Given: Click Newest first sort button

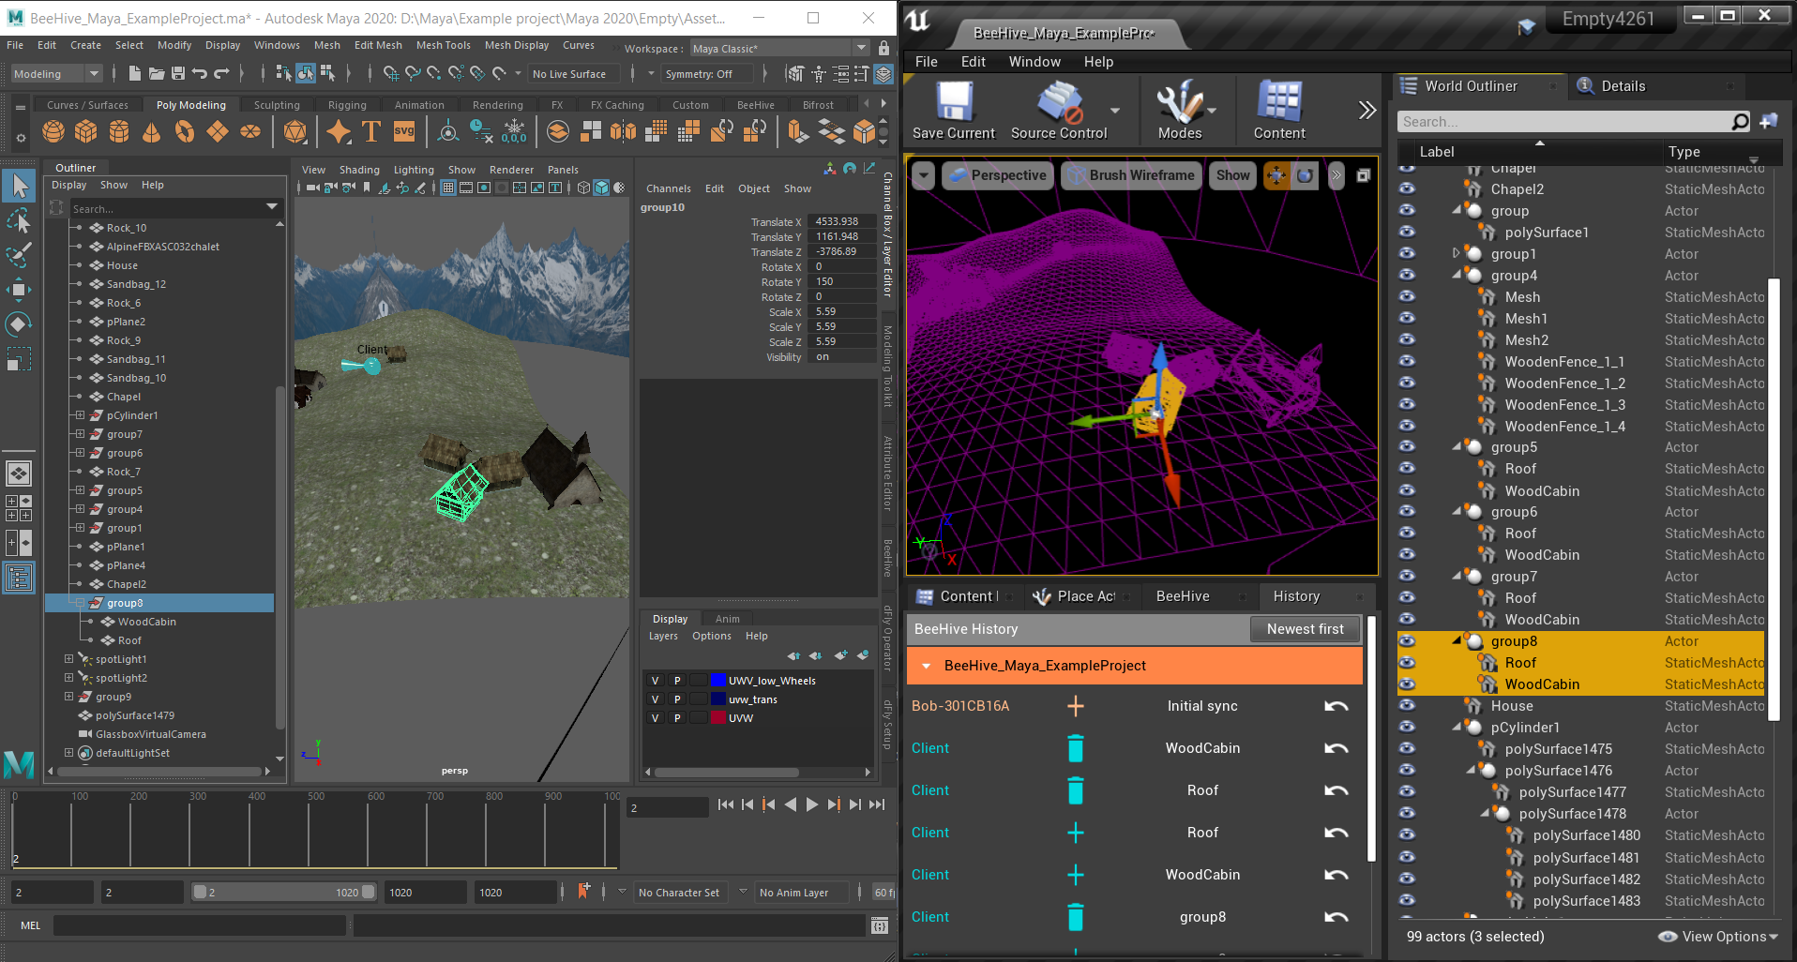Looking at the screenshot, I should pos(1305,629).
